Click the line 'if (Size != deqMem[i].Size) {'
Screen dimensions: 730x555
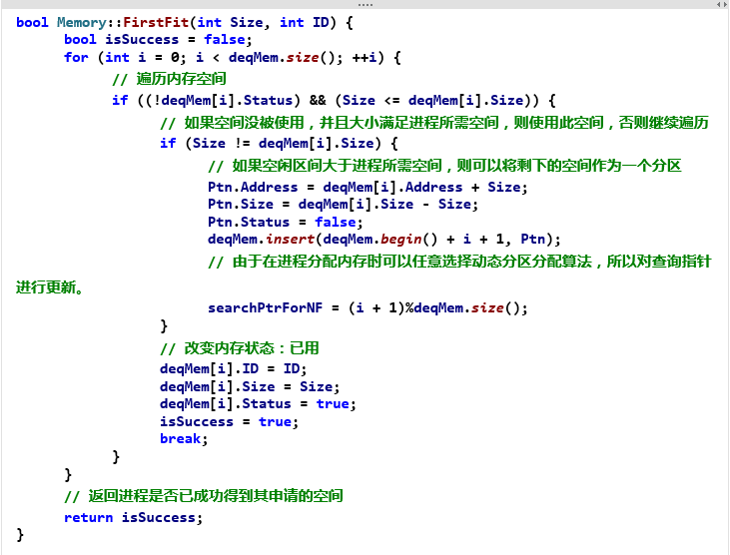point(279,143)
